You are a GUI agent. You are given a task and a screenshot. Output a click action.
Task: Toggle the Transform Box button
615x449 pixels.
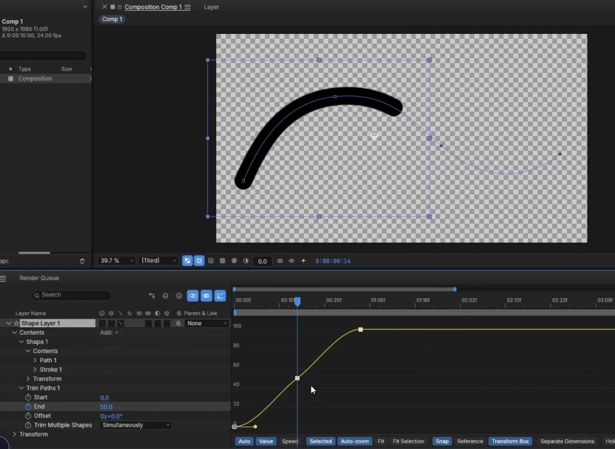(x=510, y=441)
